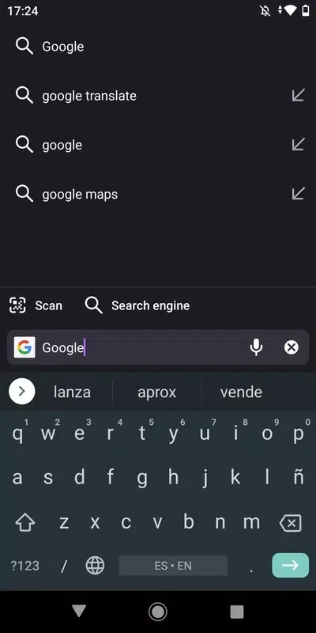Tap the globe language switch key
Viewport: 316px width, 633px height.
pos(95,565)
